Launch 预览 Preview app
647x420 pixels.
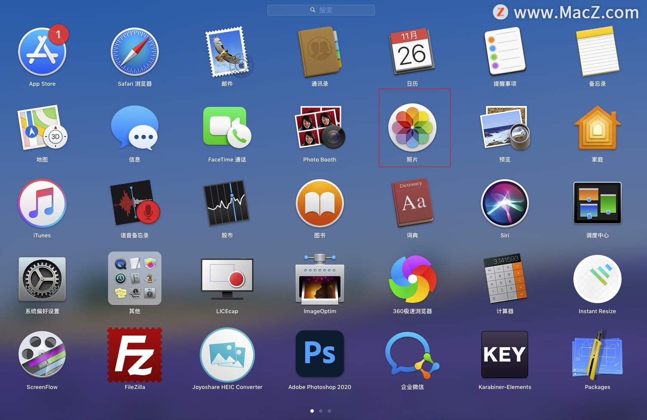[x=505, y=128]
